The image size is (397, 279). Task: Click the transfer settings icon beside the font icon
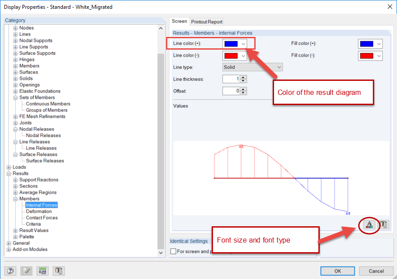(x=383, y=225)
